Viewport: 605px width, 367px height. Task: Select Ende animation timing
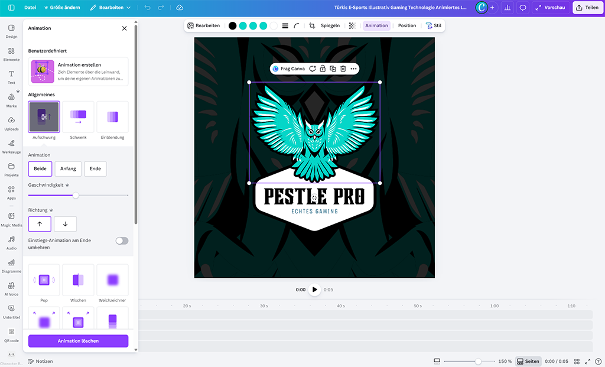95,168
